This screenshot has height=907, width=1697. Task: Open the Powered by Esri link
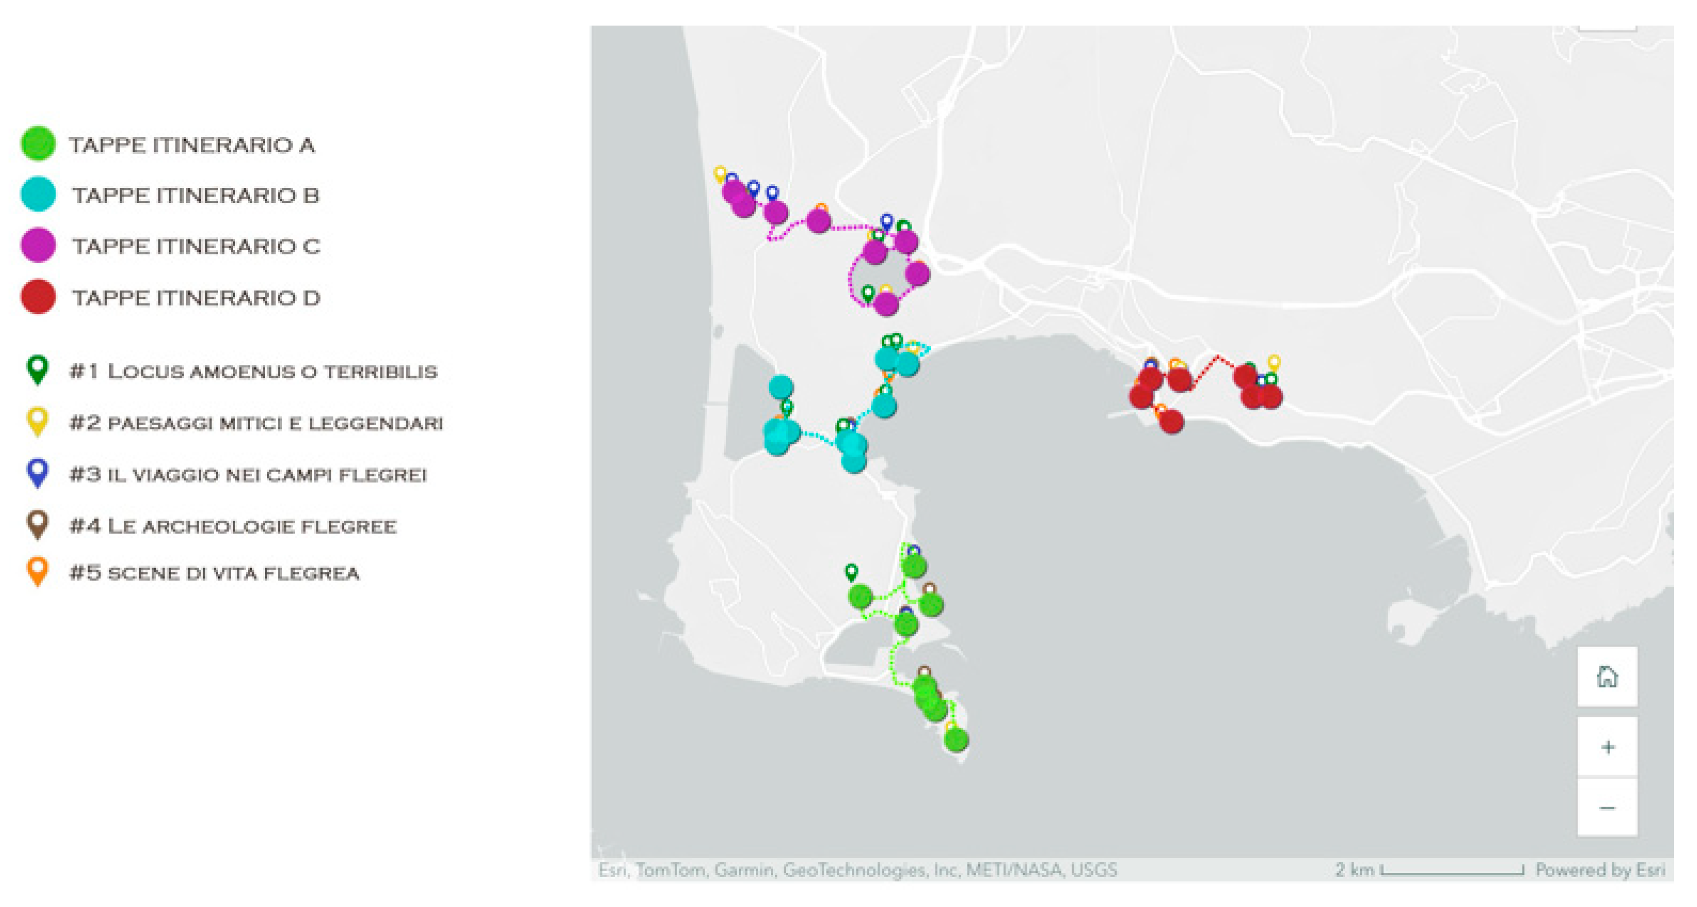tap(1600, 870)
